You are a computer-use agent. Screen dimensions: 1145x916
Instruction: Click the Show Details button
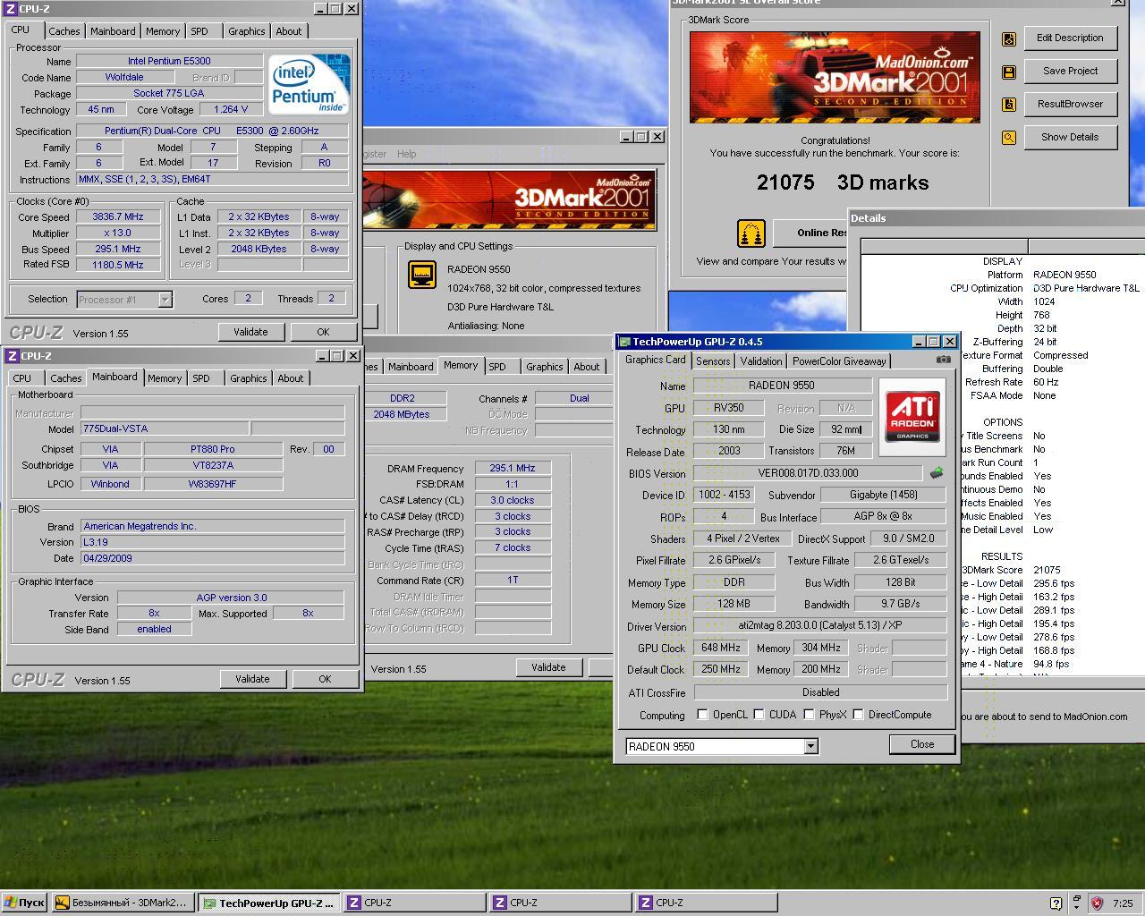coord(1070,137)
